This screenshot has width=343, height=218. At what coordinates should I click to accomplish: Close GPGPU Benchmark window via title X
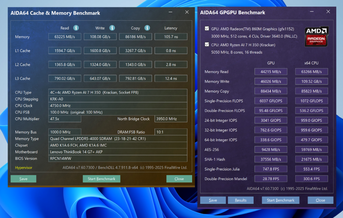[x=328, y=11]
